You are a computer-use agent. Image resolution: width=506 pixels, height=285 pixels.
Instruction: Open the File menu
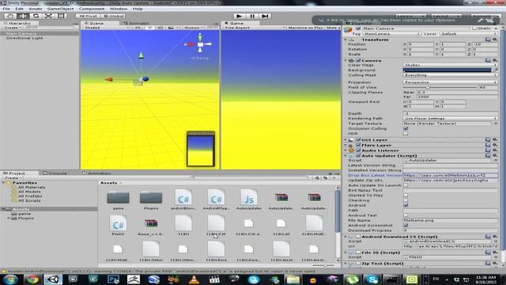click(6, 9)
